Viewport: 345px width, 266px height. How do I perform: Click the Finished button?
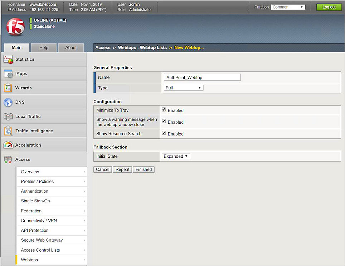[144, 169]
